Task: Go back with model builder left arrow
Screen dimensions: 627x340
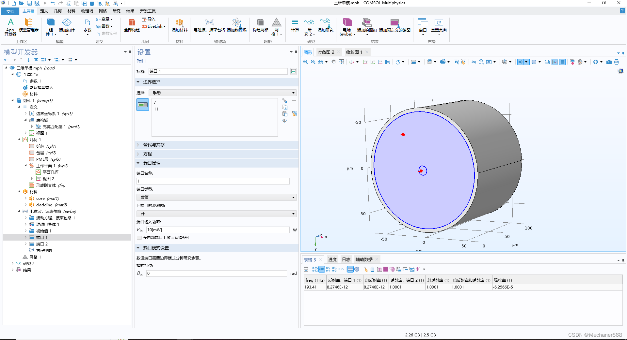Action: click(x=6, y=60)
